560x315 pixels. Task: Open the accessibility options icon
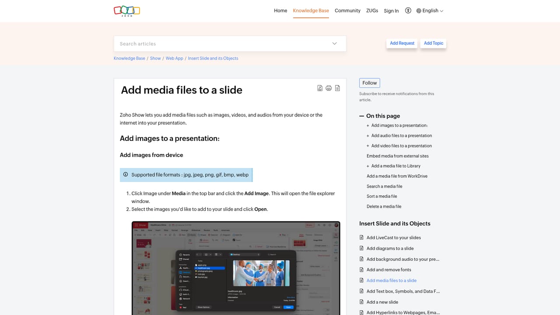pyautogui.click(x=408, y=10)
